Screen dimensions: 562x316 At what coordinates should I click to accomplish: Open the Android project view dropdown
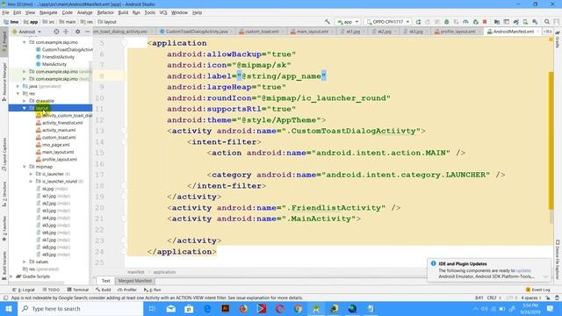[x=27, y=32]
